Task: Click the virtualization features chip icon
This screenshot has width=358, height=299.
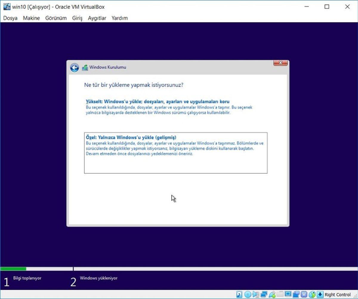Action: click(x=304, y=295)
